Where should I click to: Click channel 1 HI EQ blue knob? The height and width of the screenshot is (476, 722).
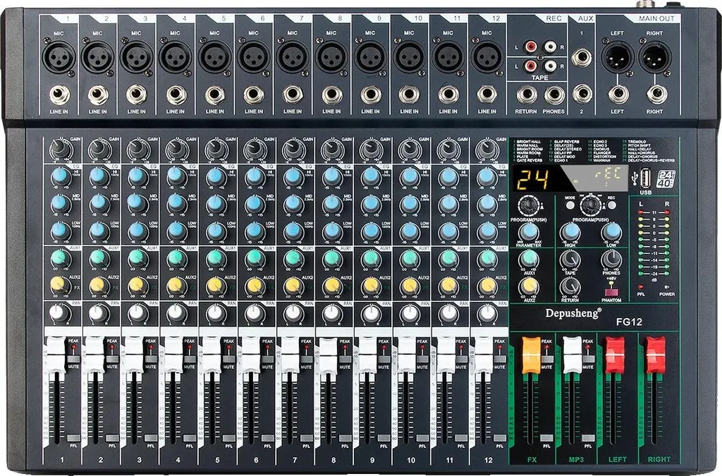tap(59, 177)
